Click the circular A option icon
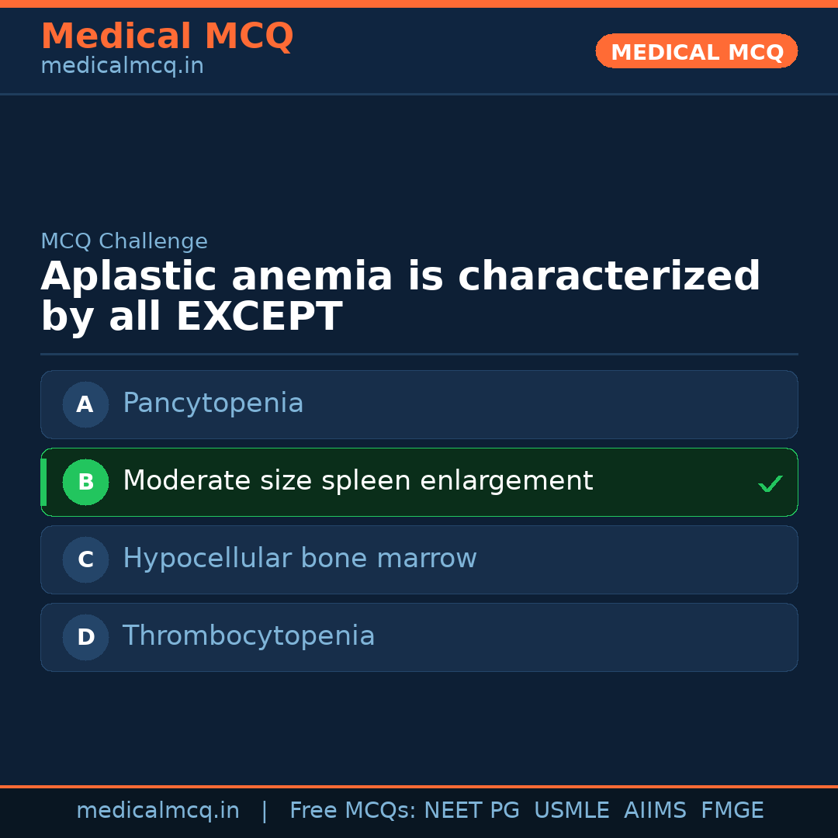Screen dimensions: 838x838 click(x=85, y=404)
